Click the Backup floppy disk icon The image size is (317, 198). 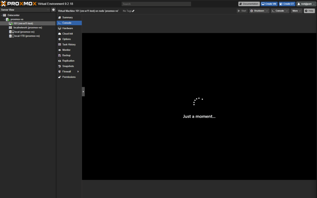click(x=60, y=55)
